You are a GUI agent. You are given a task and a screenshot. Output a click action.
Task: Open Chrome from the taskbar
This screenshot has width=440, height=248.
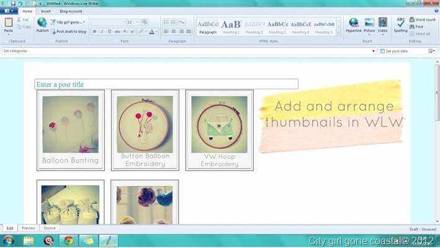click(68, 241)
